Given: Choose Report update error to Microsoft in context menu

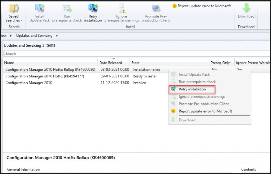Looking at the screenshot, I should pos(210,111).
